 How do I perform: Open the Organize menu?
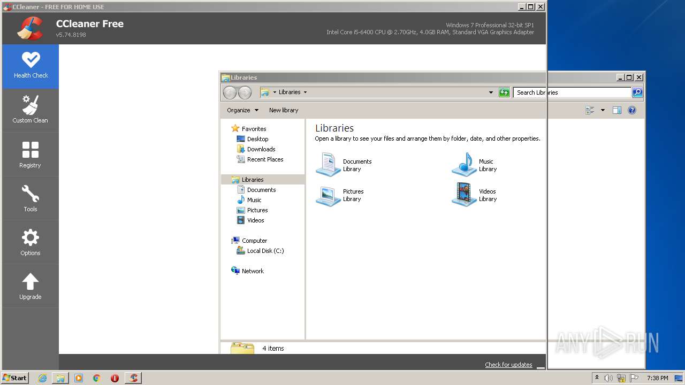242,110
